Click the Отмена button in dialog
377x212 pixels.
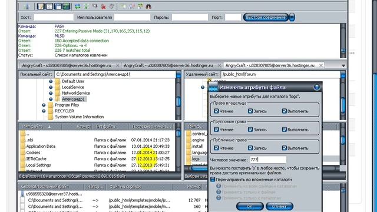279,206
